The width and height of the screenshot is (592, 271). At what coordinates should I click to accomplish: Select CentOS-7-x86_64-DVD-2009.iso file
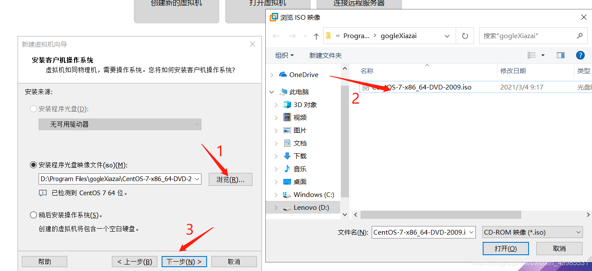(x=417, y=87)
